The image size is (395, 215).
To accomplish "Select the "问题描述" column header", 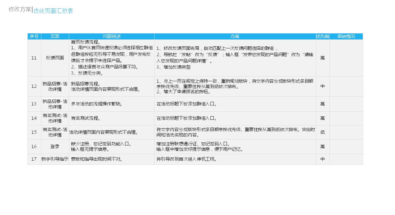I will tap(112, 36).
